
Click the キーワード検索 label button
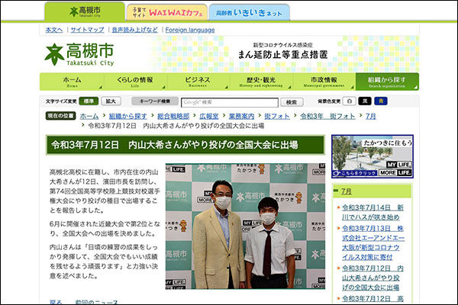pyautogui.click(x=155, y=101)
